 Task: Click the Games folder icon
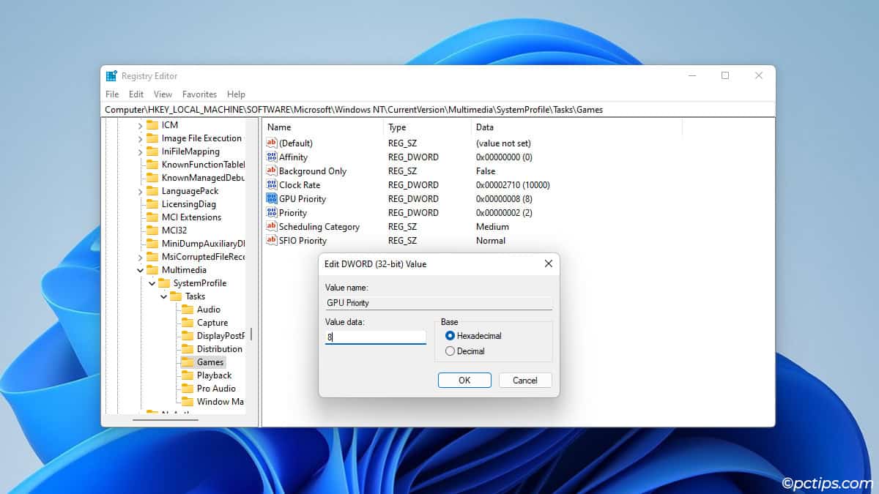[x=188, y=362]
